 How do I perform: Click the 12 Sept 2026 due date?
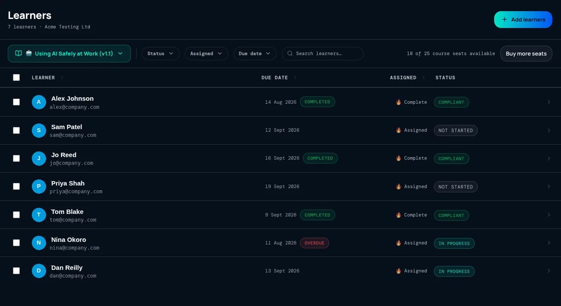(282, 130)
